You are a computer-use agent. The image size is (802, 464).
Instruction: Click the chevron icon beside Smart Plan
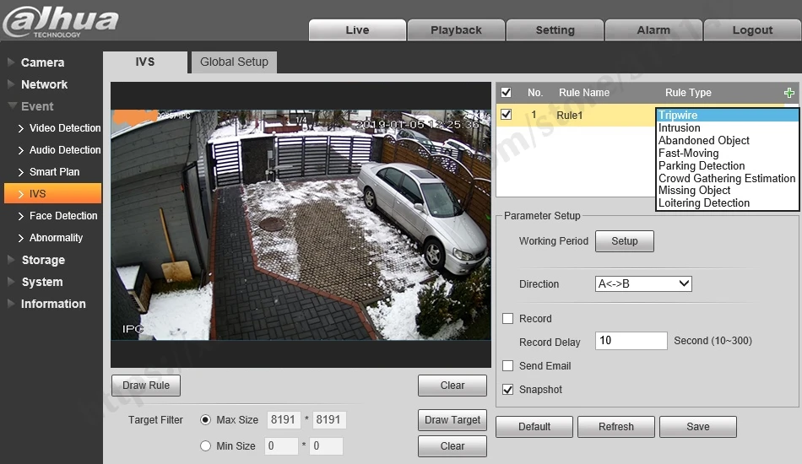point(21,172)
